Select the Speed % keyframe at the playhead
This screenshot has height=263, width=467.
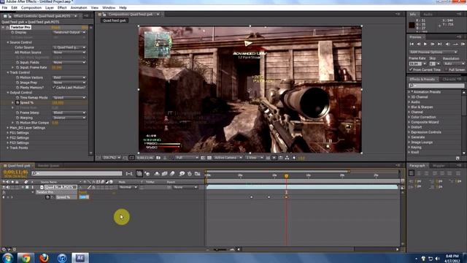tap(286, 197)
